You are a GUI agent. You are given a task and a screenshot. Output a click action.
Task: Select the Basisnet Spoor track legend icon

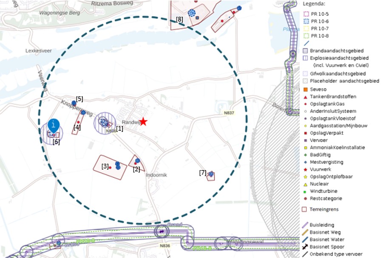305,247
